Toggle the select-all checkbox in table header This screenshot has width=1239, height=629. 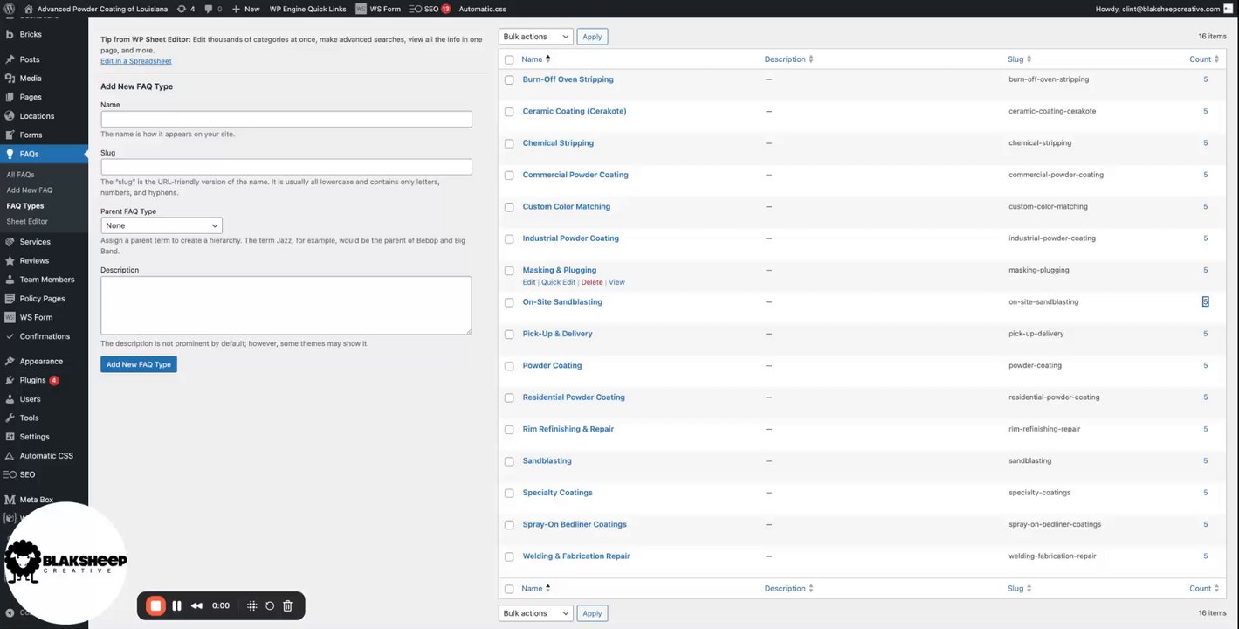[x=509, y=59]
